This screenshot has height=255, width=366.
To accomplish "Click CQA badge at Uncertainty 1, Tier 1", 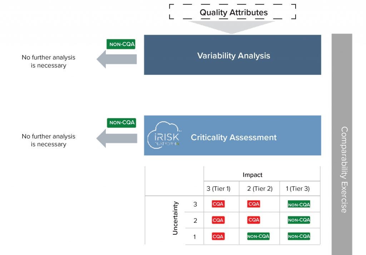I will [218, 236].
